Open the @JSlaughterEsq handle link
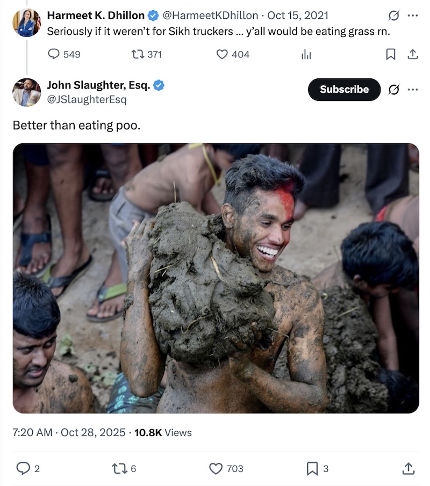Image resolution: width=430 pixels, height=486 pixels. (x=87, y=99)
